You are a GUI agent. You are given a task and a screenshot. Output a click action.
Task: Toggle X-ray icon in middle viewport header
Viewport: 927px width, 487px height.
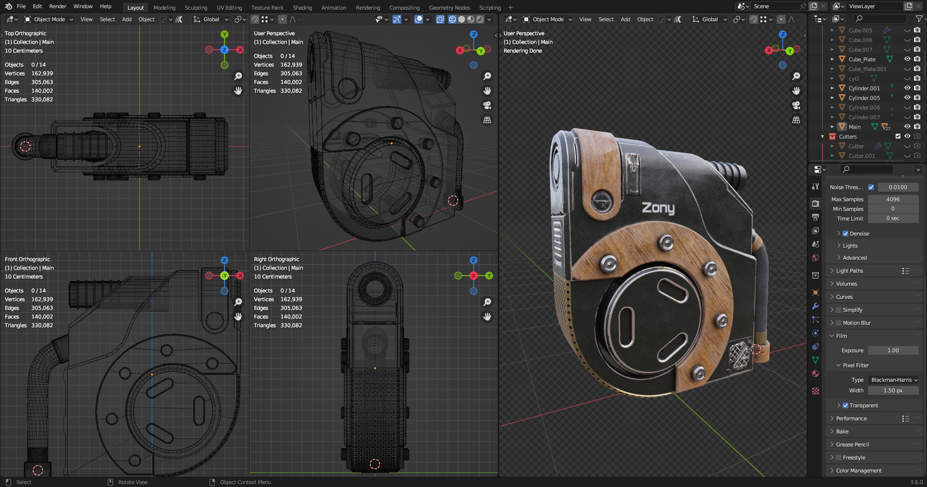click(440, 19)
